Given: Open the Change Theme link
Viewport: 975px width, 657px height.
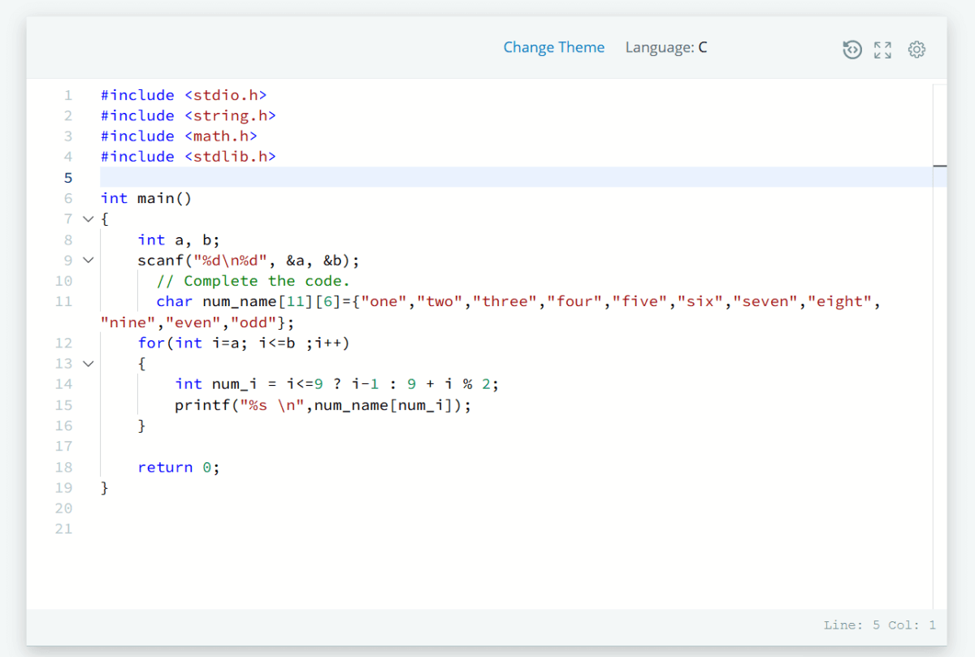Looking at the screenshot, I should click(554, 47).
